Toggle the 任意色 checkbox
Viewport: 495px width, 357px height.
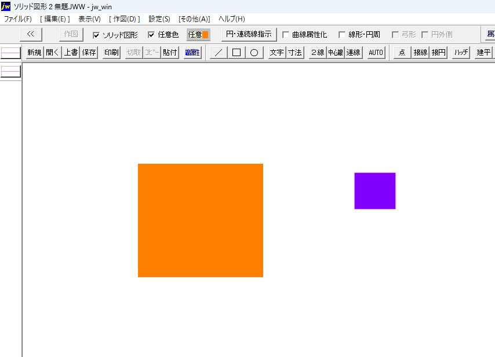(152, 35)
